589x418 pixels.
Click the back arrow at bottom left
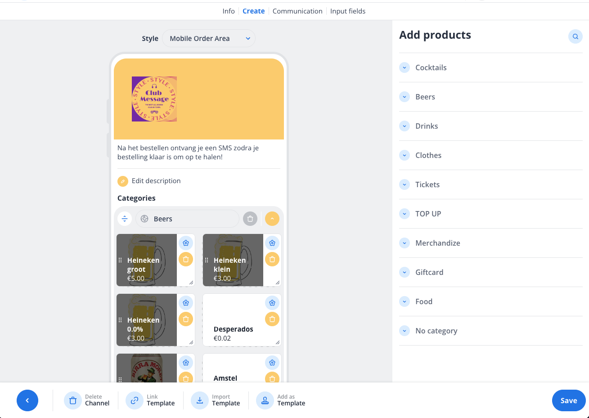[27, 400]
